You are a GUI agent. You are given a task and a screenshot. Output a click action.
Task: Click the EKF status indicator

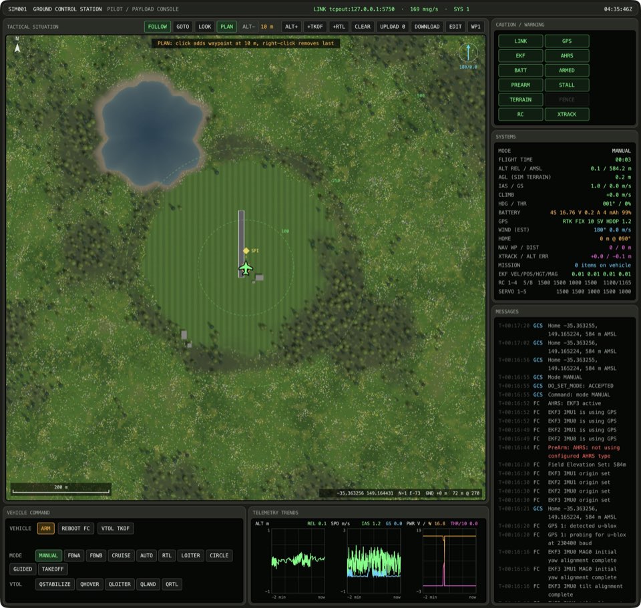(x=520, y=55)
